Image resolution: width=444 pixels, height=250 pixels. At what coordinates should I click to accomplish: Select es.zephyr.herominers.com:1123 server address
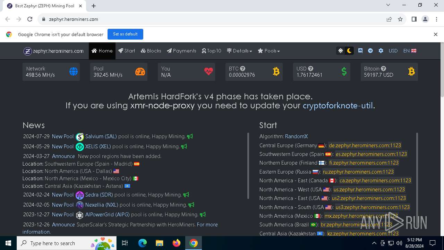coord(371,154)
